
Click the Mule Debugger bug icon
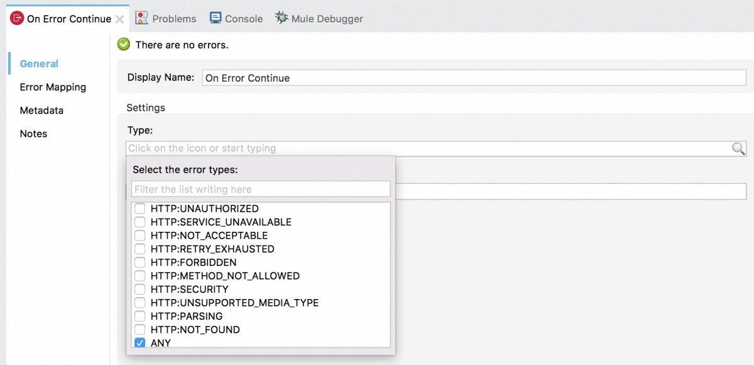coord(281,18)
